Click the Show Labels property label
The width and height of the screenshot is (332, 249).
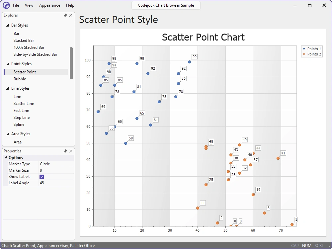[19, 177]
